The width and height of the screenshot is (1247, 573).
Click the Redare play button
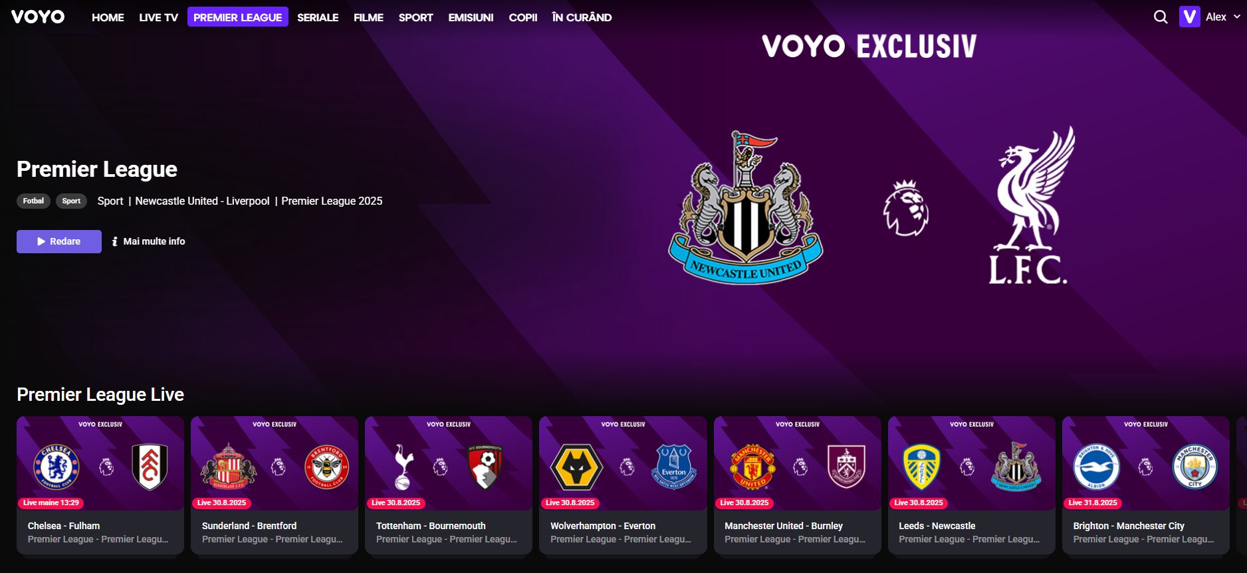tap(59, 241)
